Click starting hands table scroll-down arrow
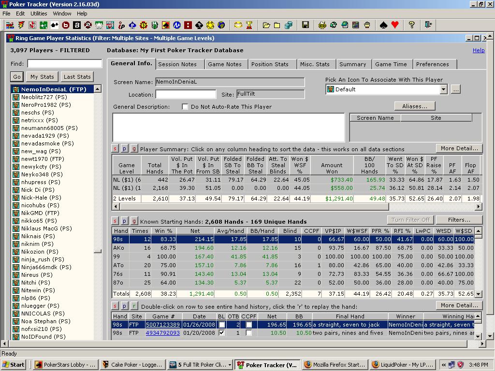Image resolution: width=495 pixels, height=371 pixels. [478, 294]
